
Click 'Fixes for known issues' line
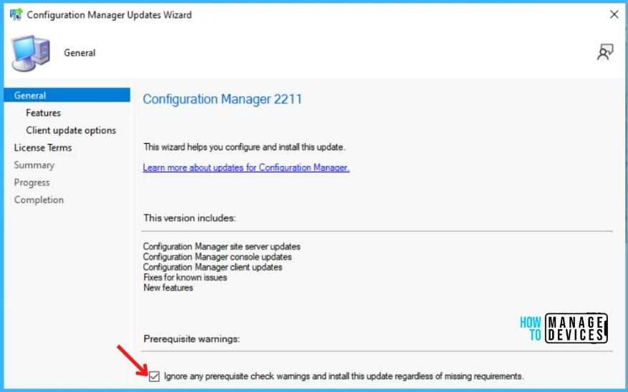click(x=185, y=278)
